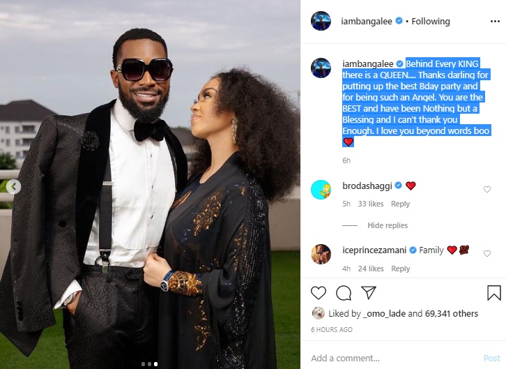Reply to iceprincezamani's comment
The height and width of the screenshot is (369, 506).
pyautogui.click(x=400, y=269)
